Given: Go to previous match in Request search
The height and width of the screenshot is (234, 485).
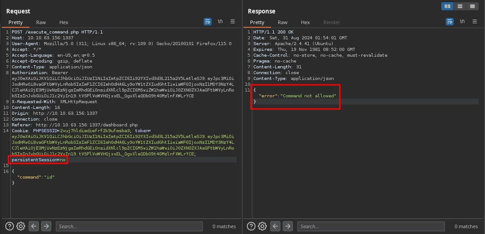Looking at the screenshot, I should point(34,226).
